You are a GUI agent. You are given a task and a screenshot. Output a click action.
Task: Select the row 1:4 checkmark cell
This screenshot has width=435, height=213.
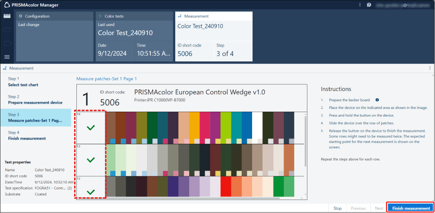click(x=91, y=128)
